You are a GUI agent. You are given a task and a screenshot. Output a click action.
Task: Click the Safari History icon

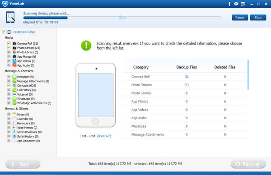tap(14, 136)
